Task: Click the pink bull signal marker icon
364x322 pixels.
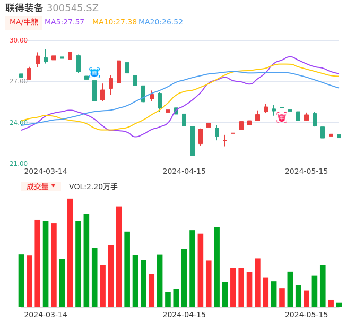Action: click(x=282, y=117)
